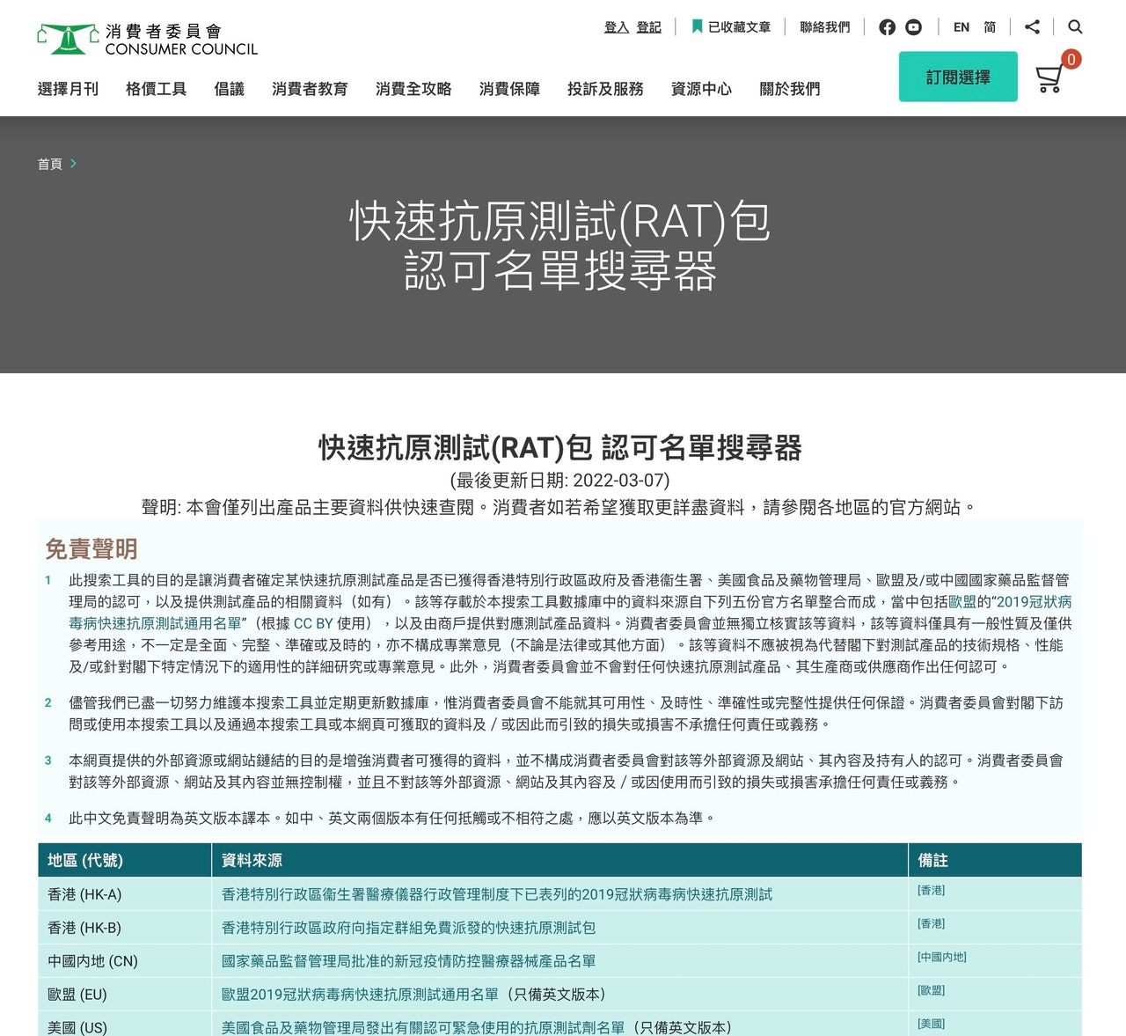The height and width of the screenshot is (1036, 1126).
Task: Open the 消費保障 menu
Action: click(x=509, y=89)
